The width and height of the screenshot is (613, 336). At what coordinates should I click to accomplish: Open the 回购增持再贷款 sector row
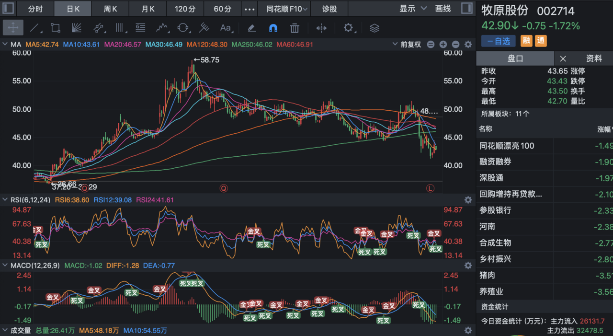point(545,194)
